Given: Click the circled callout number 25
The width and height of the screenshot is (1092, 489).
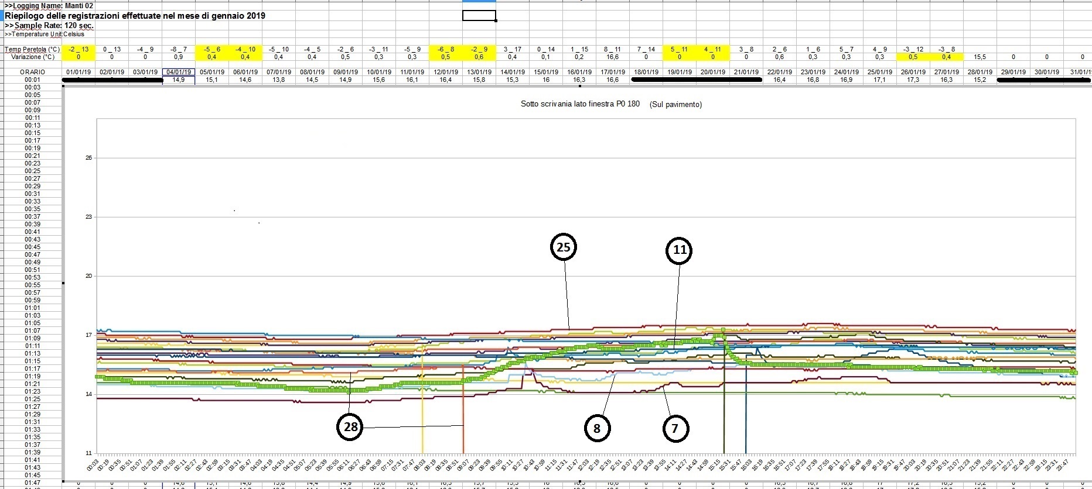Looking at the screenshot, I should click(564, 247).
